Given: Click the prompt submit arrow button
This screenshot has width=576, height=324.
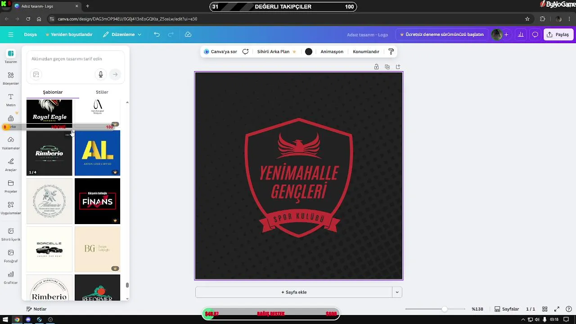Looking at the screenshot, I should coord(115,74).
